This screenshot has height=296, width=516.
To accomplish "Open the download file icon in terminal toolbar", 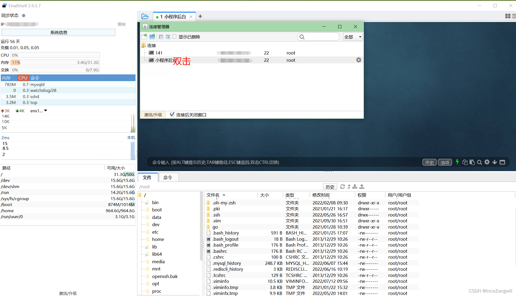I will [495, 162].
